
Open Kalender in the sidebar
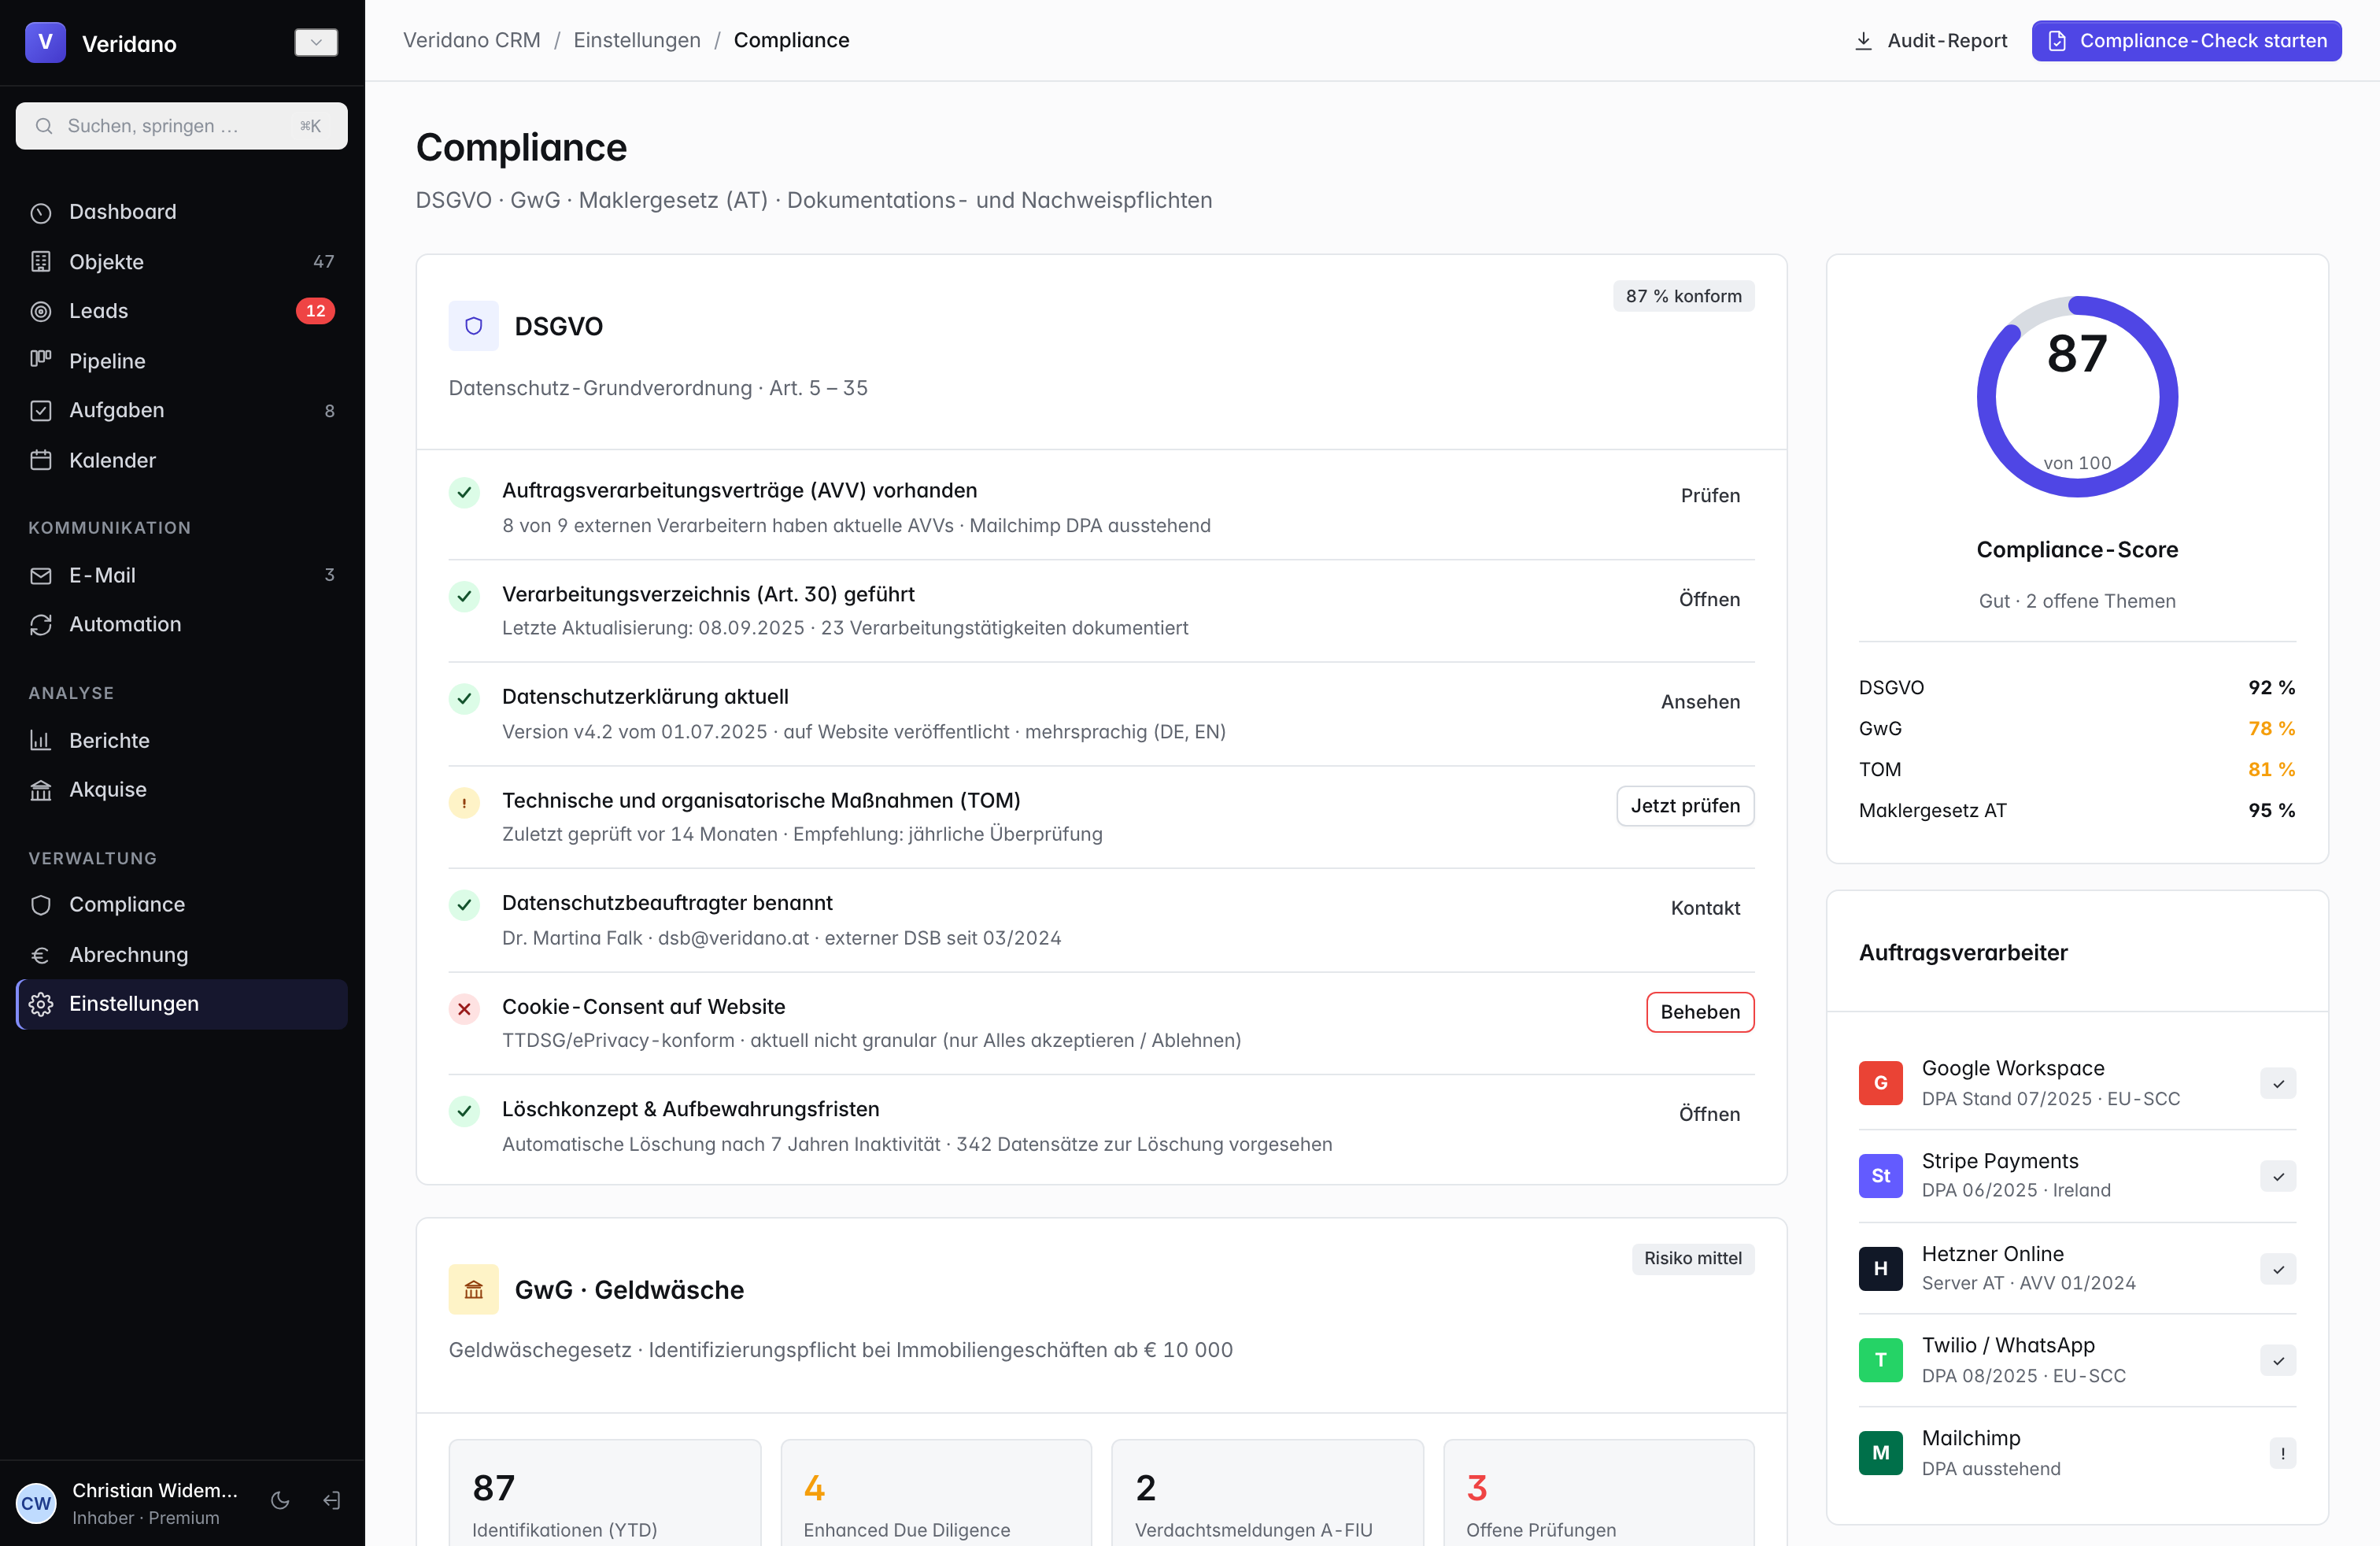[181, 460]
